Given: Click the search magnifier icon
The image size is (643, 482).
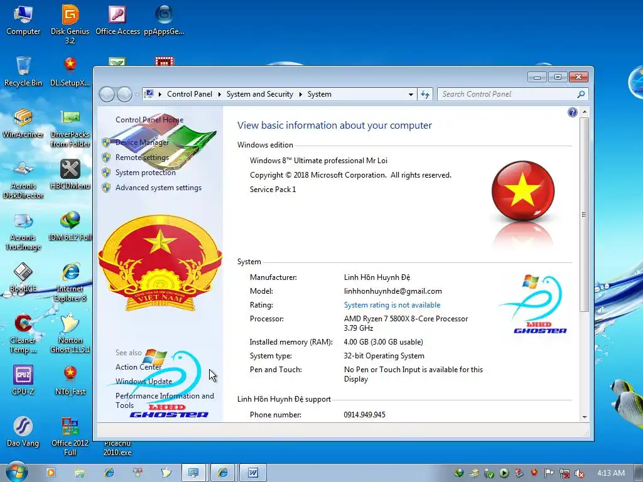Looking at the screenshot, I should [x=581, y=94].
